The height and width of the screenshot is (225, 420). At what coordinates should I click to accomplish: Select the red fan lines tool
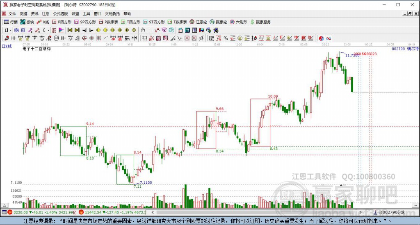coord(151,38)
